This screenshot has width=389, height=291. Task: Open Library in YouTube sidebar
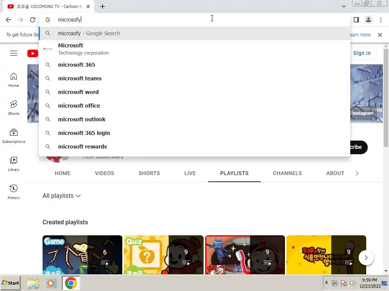click(x=14, y=164)
